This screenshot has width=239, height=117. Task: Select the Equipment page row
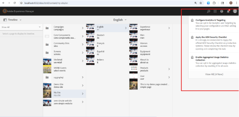pyautogui.click(x=151, y=53)
